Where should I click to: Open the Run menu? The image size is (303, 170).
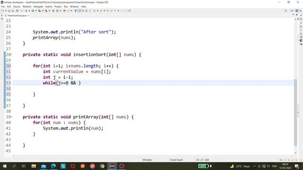(66, 7)
